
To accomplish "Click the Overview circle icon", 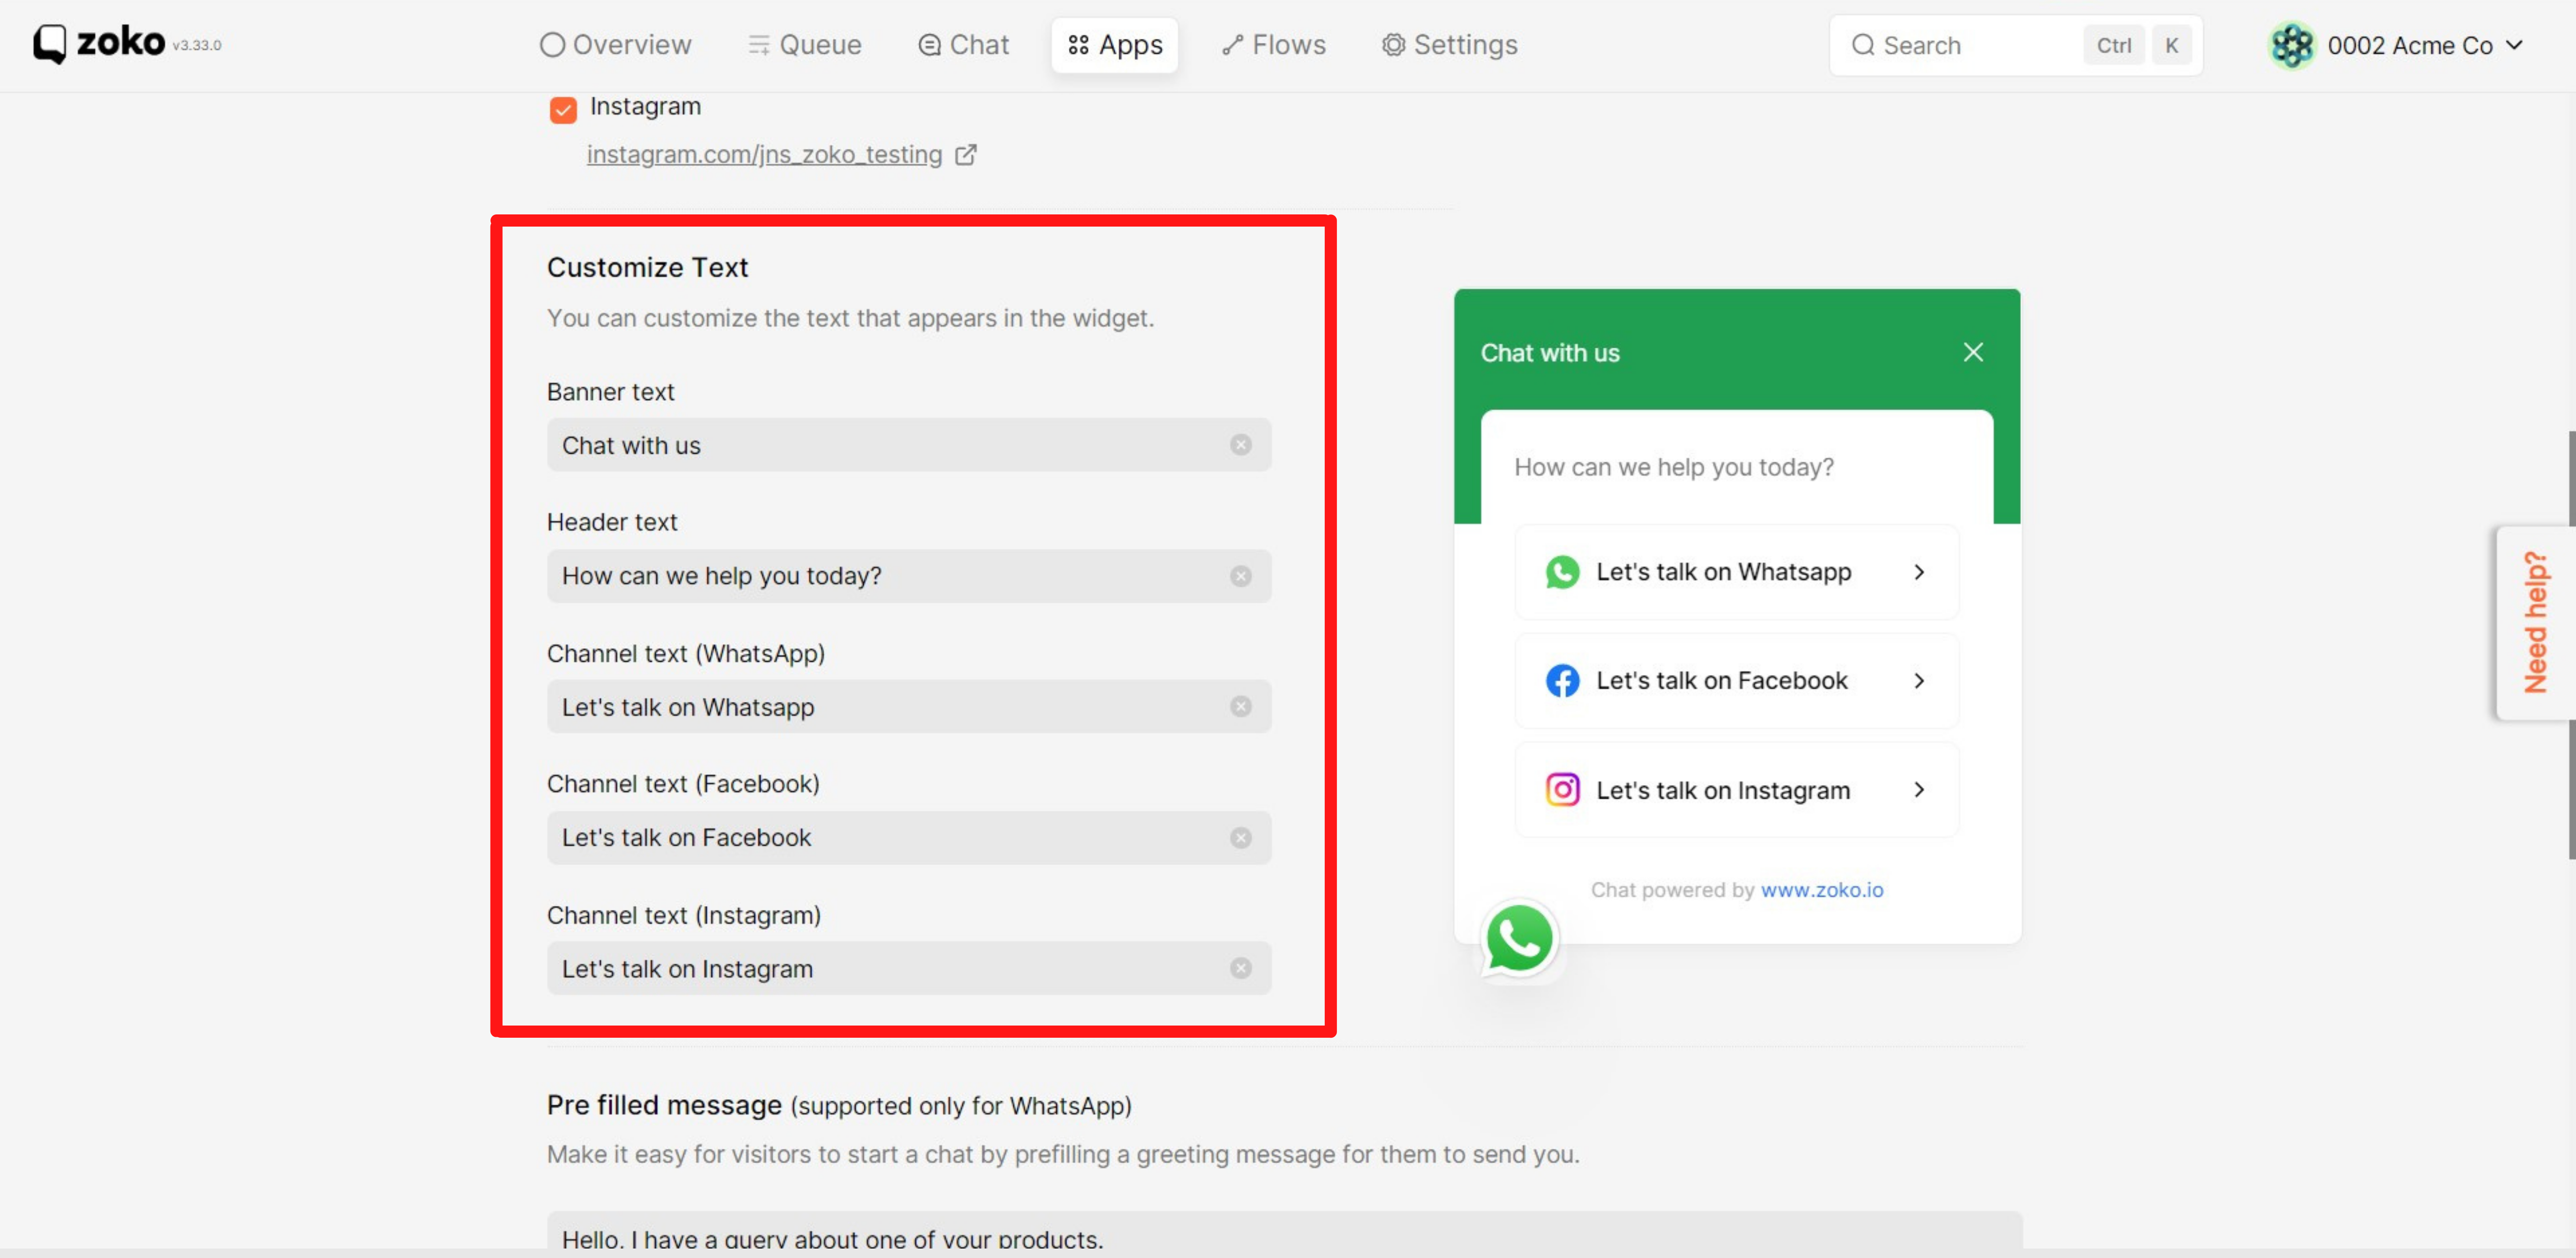I will (x=552, y=45).
